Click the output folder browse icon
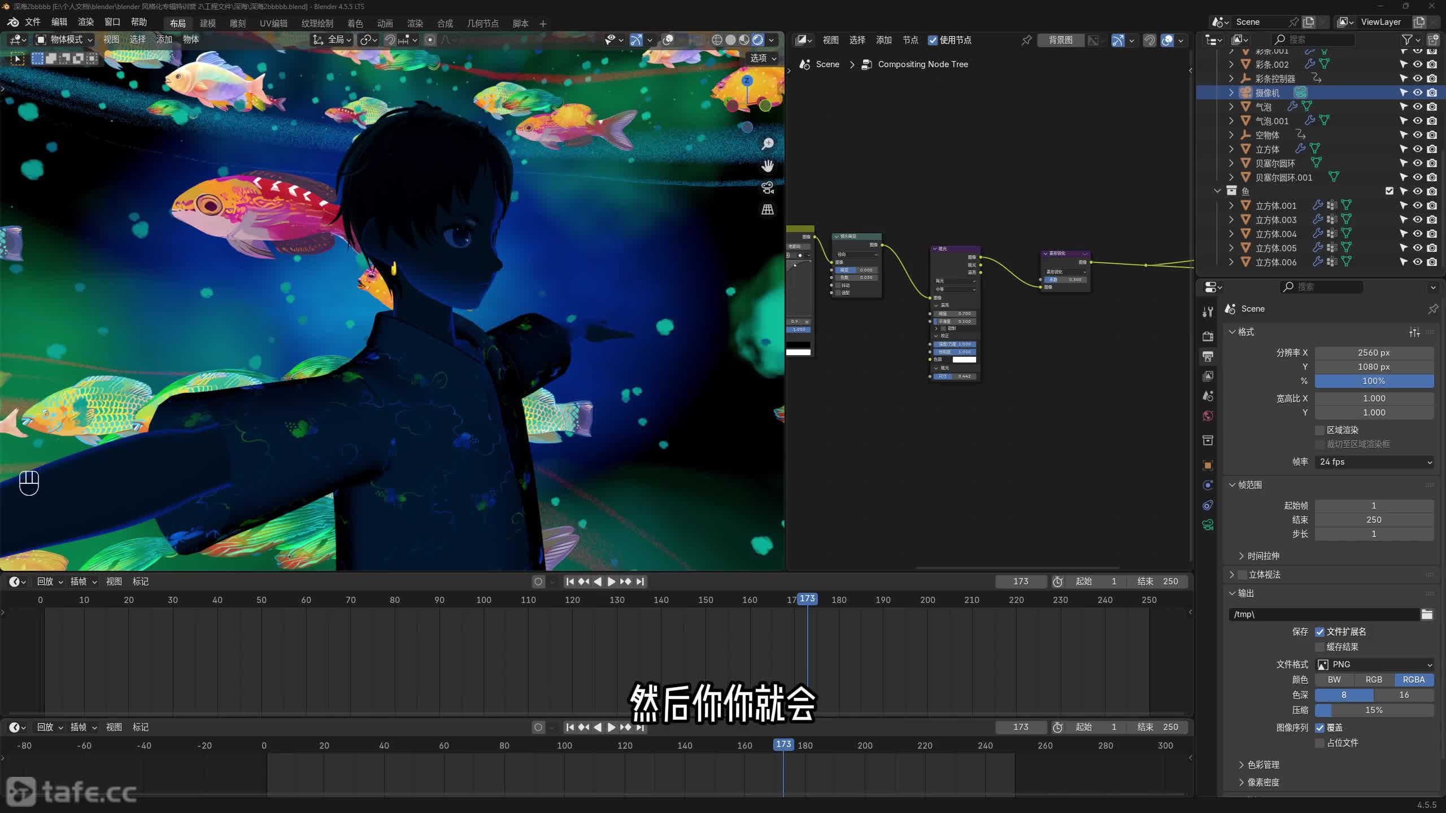Screen dimensions: 1446x813 pyautogui.click(x=1427, y=614)
